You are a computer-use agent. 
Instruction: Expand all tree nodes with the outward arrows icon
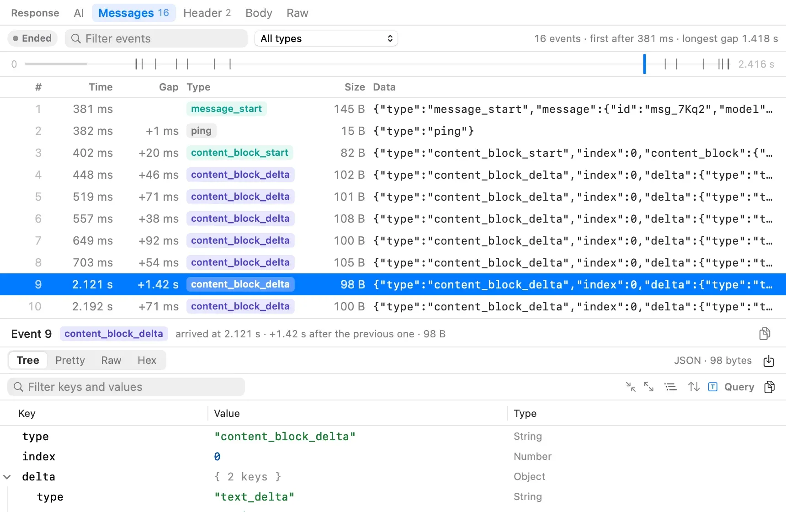[x=648, y=387]
